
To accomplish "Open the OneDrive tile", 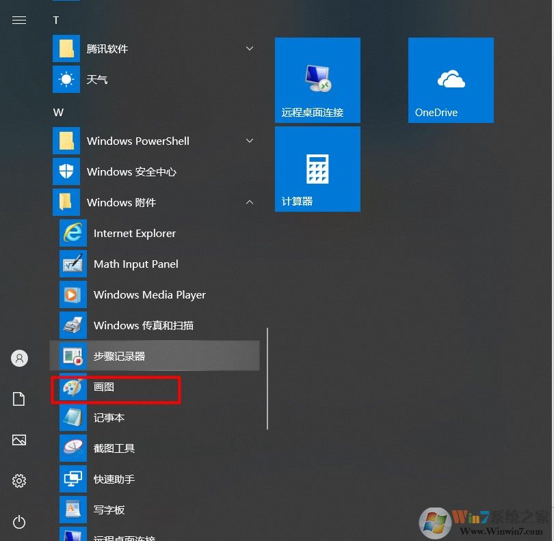I will click(x=451, y=80).
